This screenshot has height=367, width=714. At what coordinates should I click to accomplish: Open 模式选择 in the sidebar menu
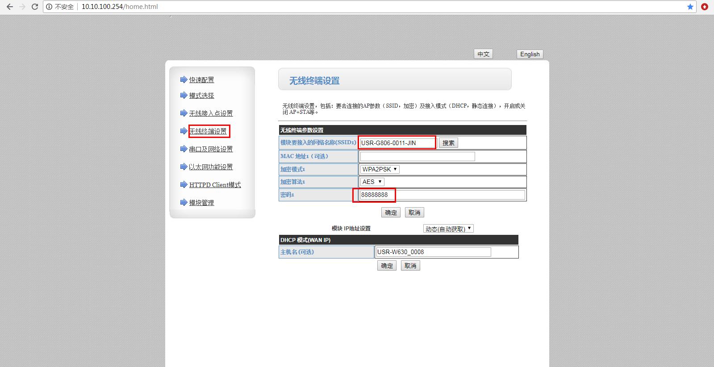[x=201, y=96]
